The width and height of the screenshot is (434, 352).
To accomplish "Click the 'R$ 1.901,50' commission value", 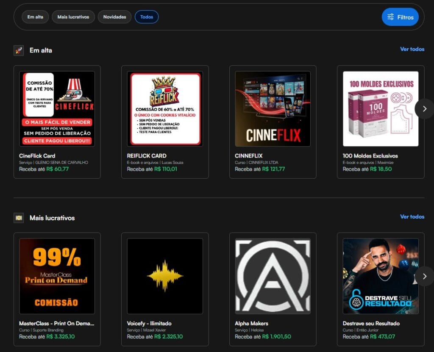I will [x=276, y=336].
